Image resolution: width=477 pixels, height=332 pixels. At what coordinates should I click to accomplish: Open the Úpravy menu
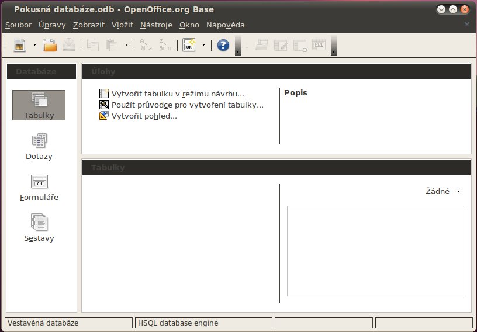point(52,25)
